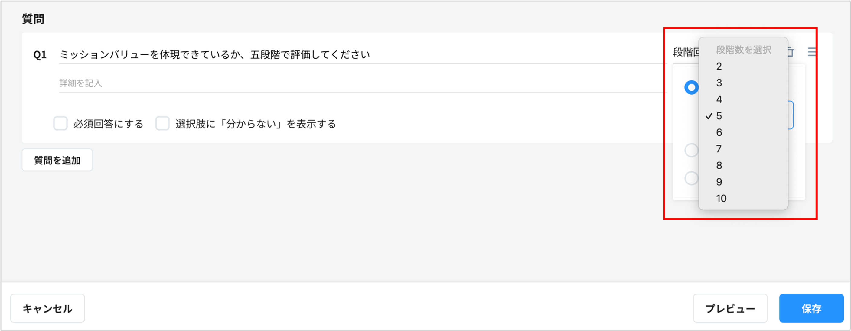Select the bottom unselected radio option
This screenshot has height=331, width=851.
691,178
